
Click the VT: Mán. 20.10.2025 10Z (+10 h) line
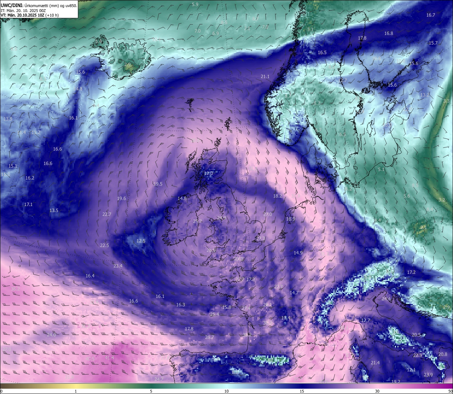pos(30,15)
